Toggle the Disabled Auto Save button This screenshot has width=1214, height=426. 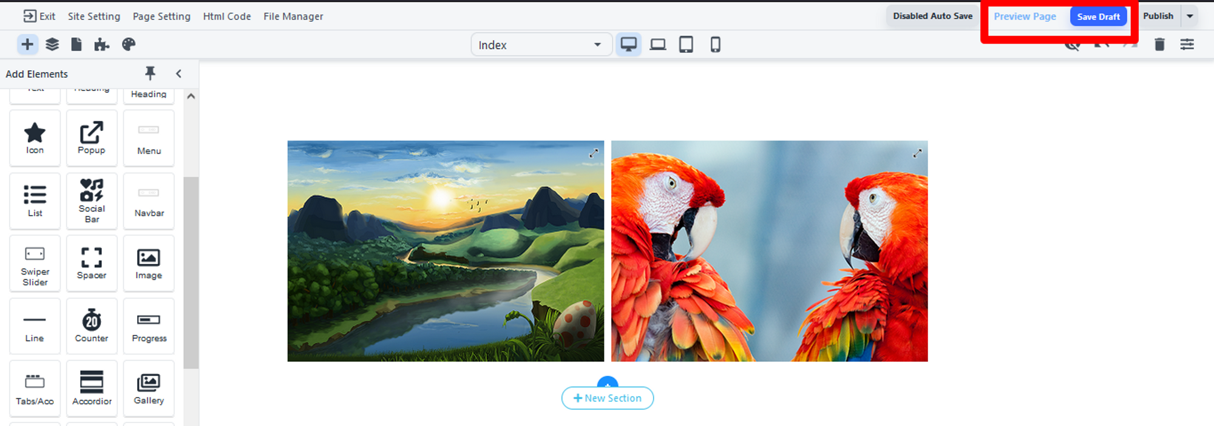click(932, 16)
